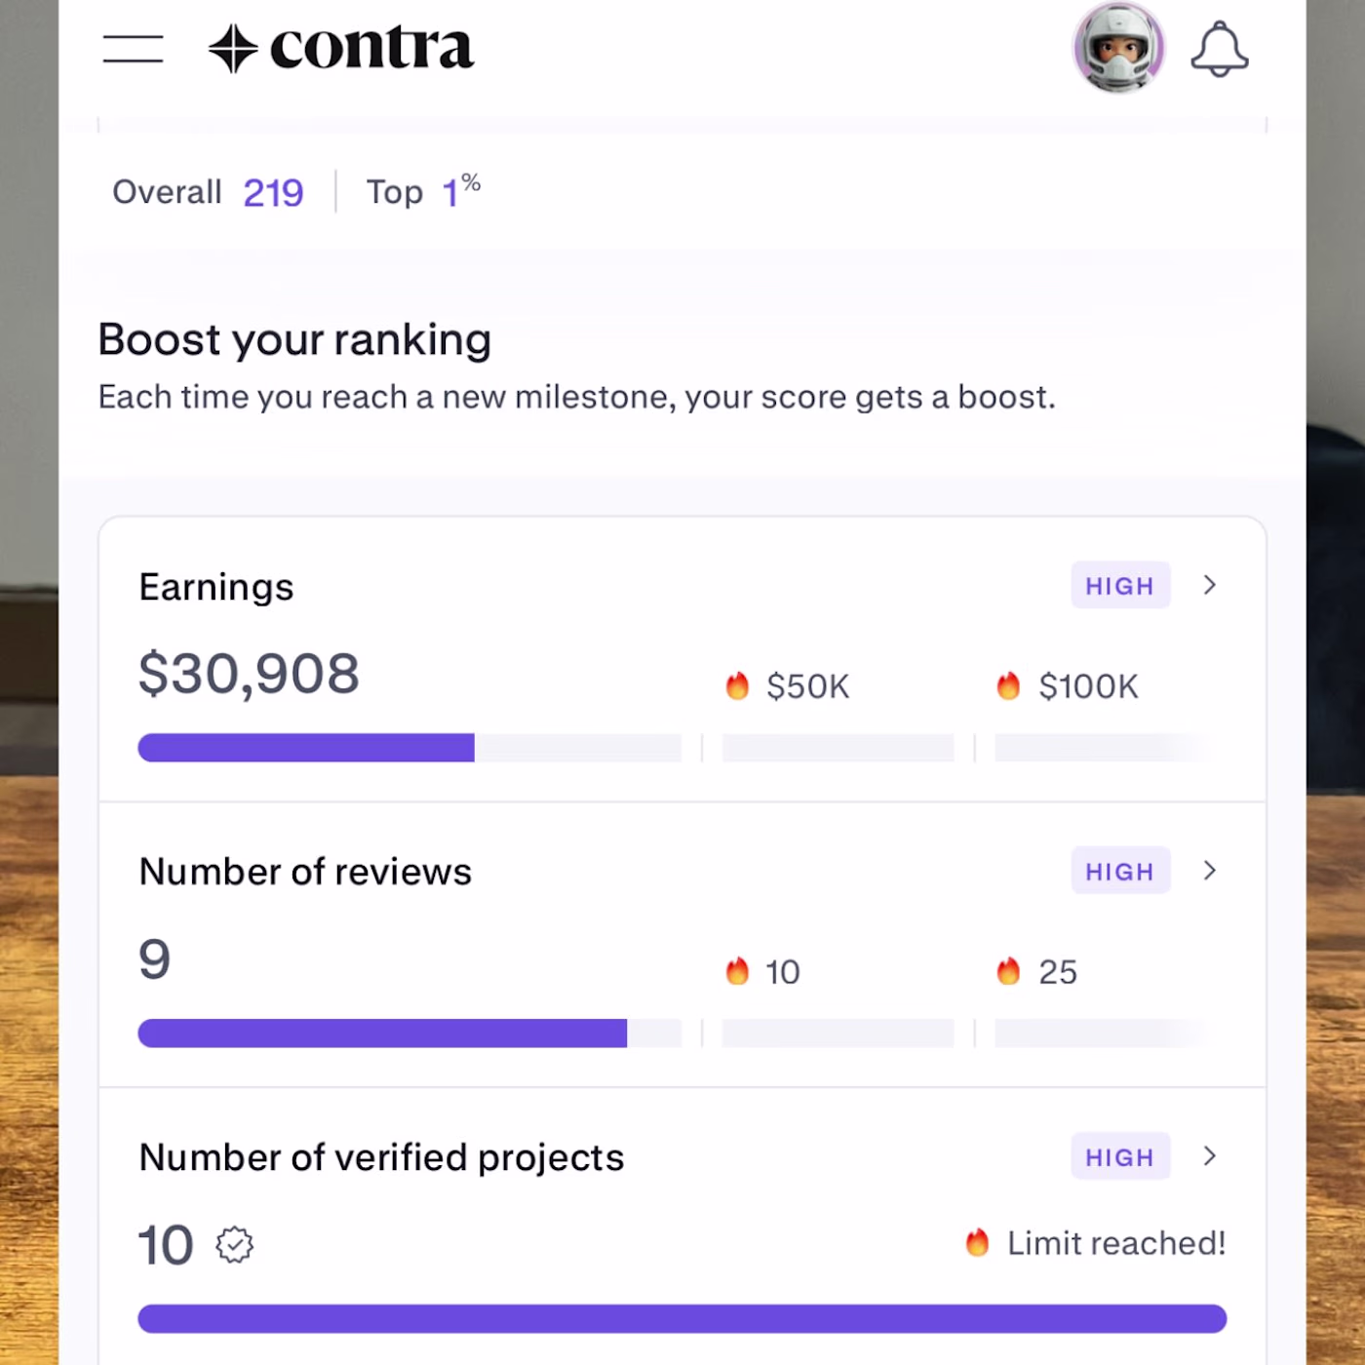This screenshot has width=1365, height=1365.
Task: Expand the Earnings row chevron
Action: (1210, 585)
